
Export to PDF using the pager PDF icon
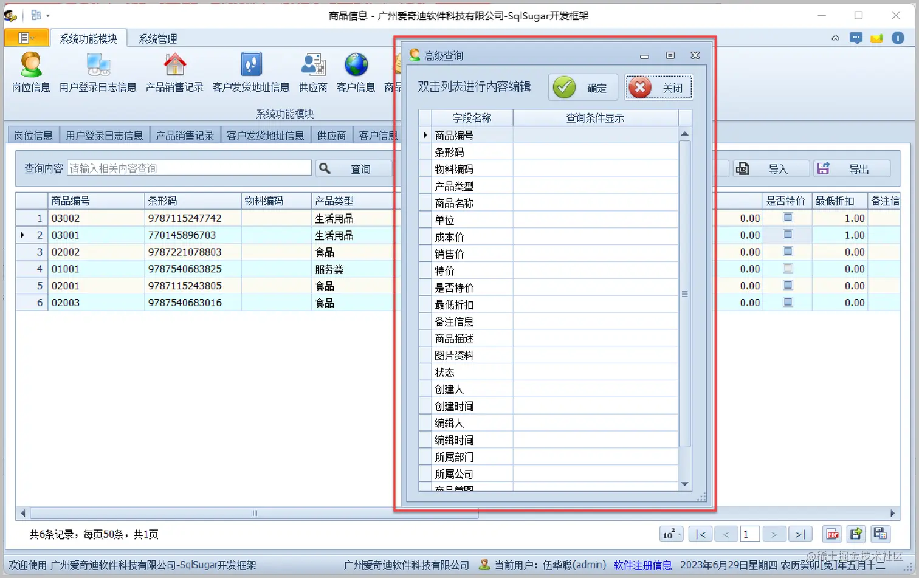832,534
